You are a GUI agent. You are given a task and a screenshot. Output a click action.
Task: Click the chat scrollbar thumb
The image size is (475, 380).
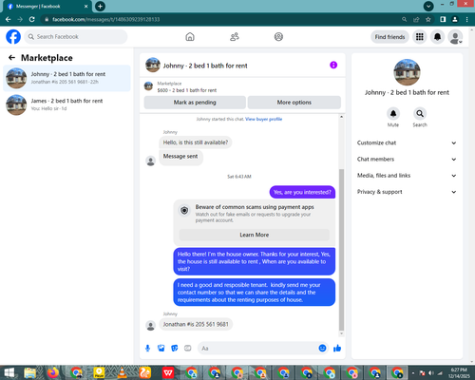click(341, 250)
